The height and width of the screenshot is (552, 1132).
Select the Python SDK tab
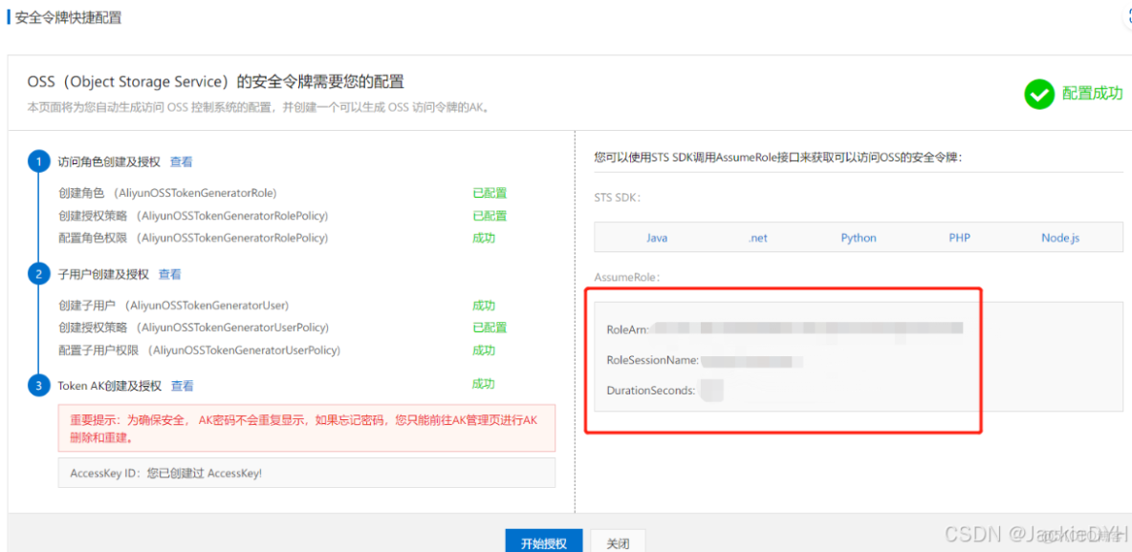(858, 237)
